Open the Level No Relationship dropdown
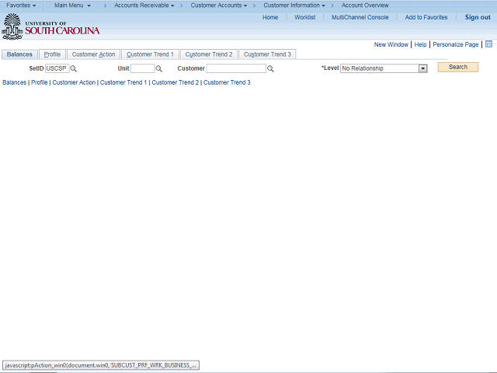Screen dimensions: 497x373 pos(384,68)
